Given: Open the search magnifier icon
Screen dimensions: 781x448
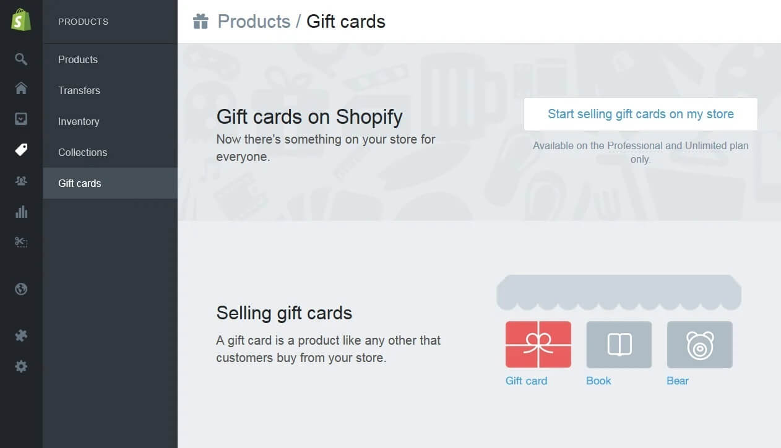Looking at the screenshot, I should click(x=21, y=59).
